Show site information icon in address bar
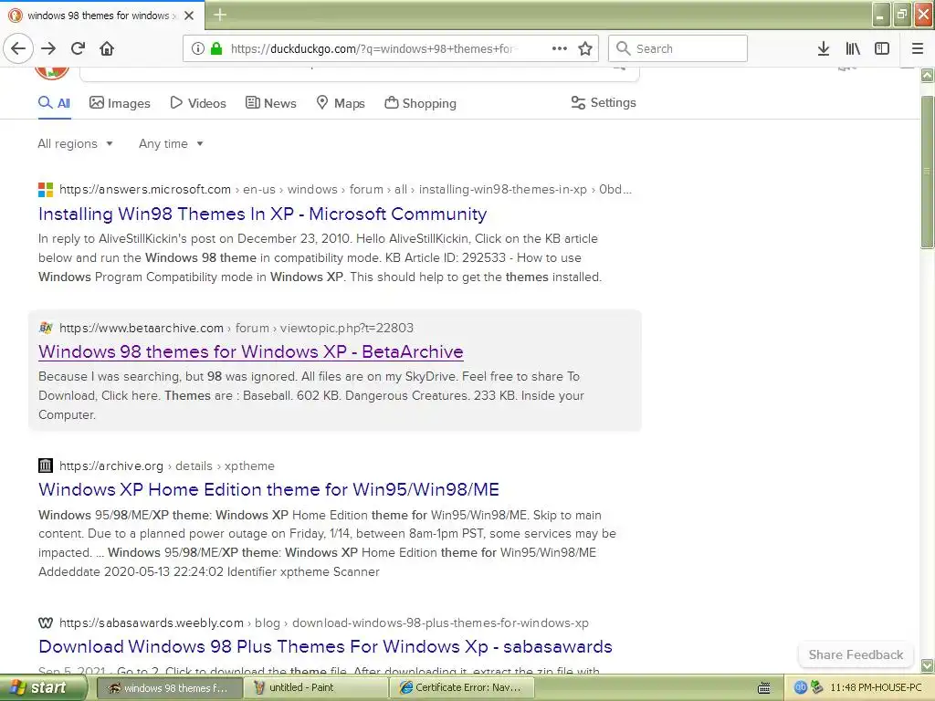The image size is (935, 701). pyautogui.click(x=198, y=48)
